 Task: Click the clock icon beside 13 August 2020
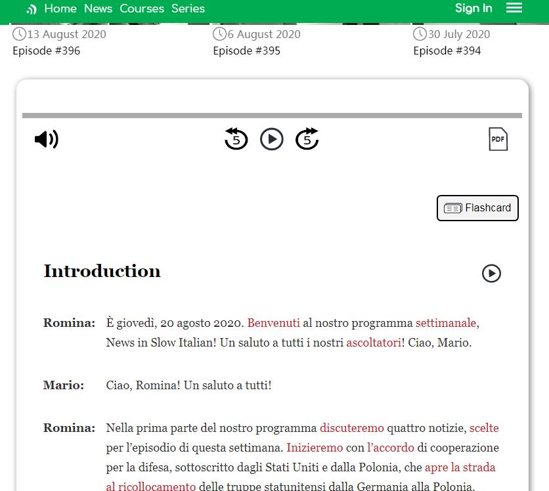click(19, 34)
